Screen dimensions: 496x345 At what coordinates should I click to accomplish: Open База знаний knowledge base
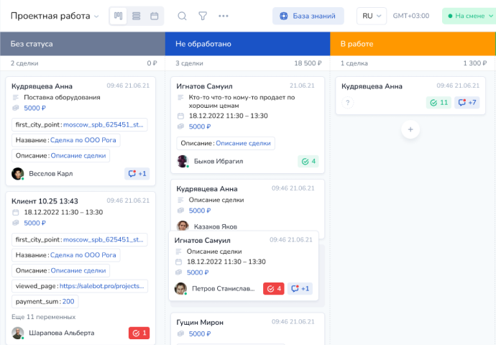pos(308,16)
